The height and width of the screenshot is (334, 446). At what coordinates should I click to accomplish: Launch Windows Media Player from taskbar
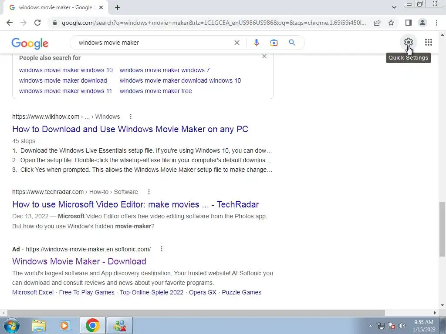coord(65,325)
